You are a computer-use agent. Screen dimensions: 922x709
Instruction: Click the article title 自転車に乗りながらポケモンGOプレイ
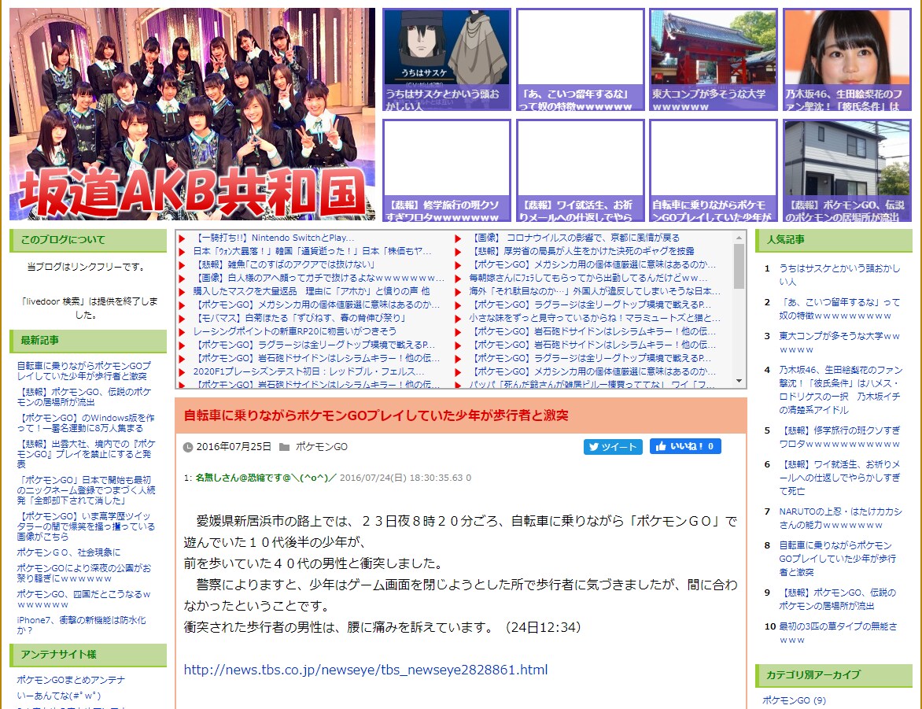(376, 415)
